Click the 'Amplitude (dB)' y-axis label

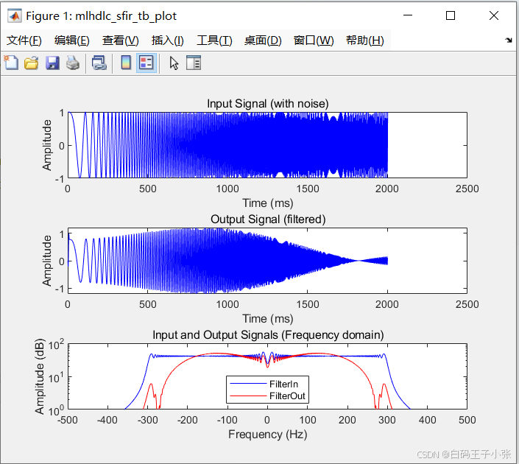click(40, 376)
